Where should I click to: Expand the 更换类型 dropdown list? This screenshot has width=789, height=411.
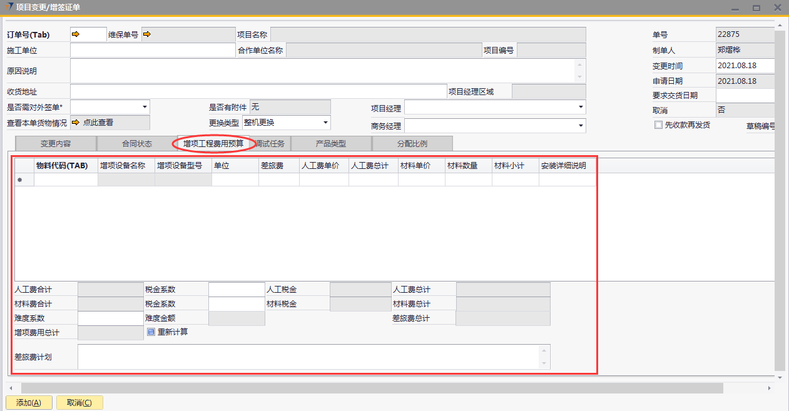325,123
